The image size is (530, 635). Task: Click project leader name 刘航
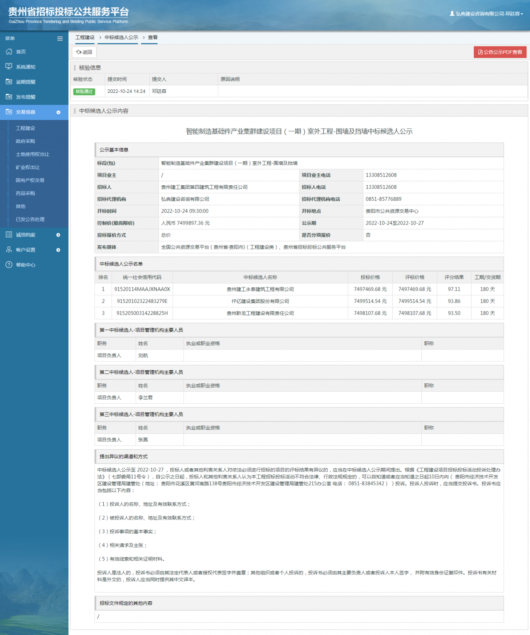click(x=143, y=356)
